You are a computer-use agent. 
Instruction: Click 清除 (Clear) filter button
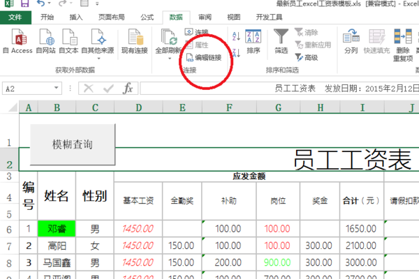(x=307, y=32)
